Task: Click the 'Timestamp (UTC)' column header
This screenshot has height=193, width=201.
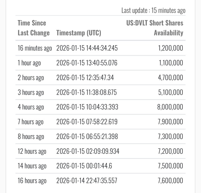Action: pos(79,33)
